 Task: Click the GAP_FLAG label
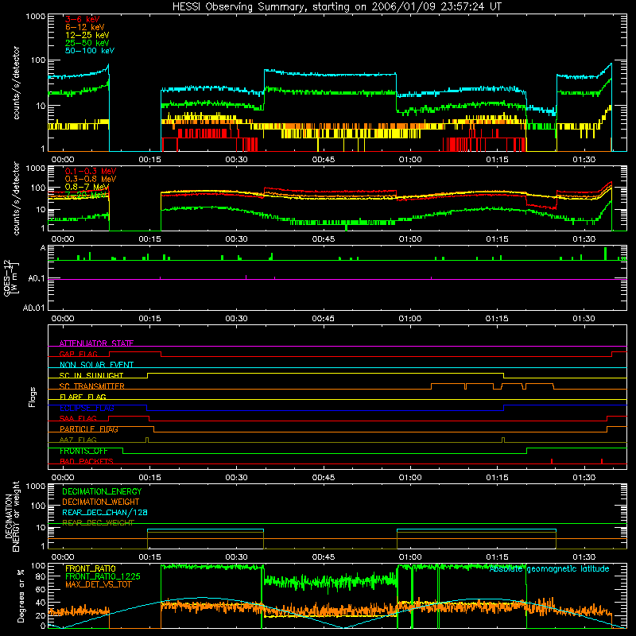point(78,354)
